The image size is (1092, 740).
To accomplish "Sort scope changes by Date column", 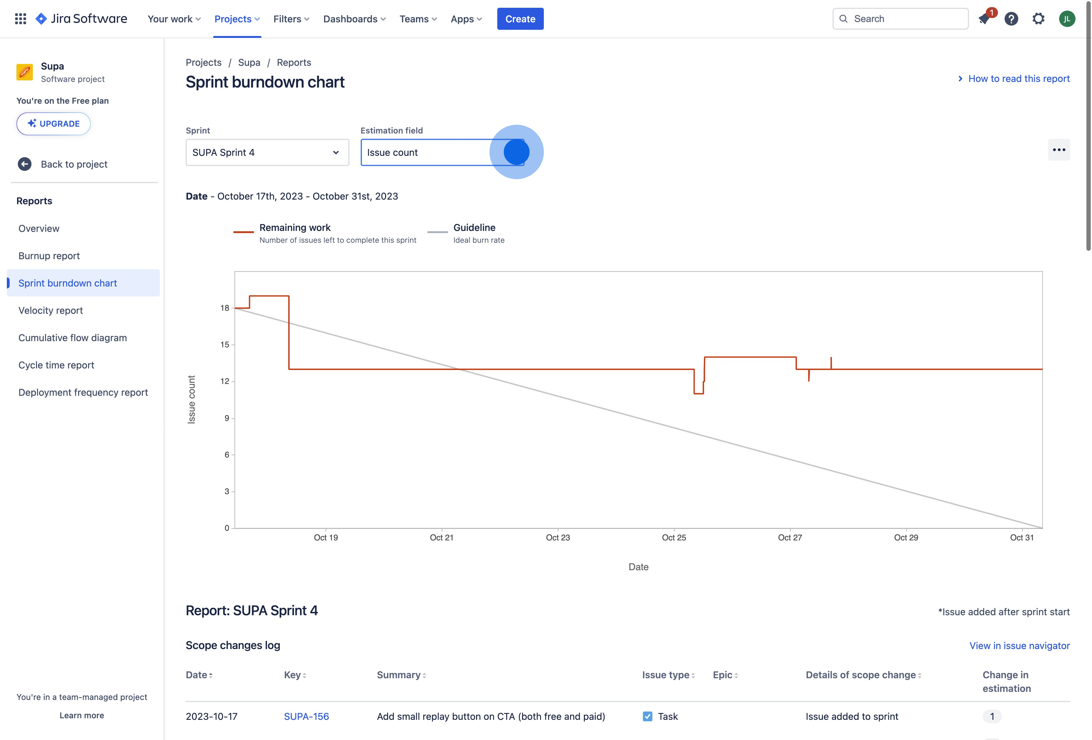I will point(199,675).
